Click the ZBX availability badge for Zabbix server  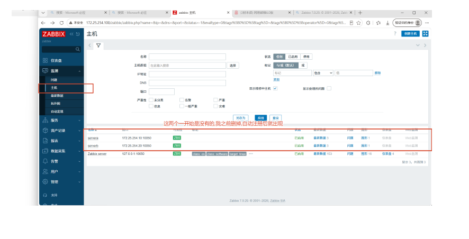tap(177, 153)
